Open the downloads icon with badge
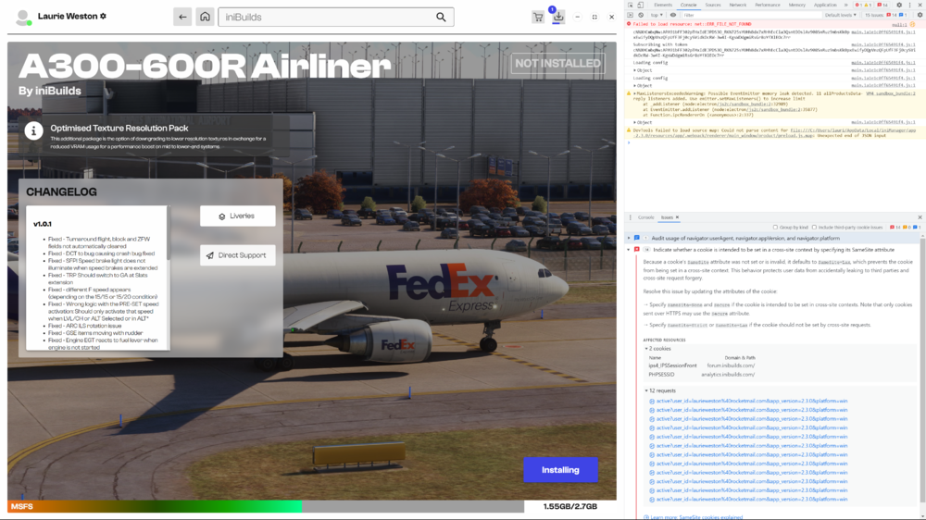The image size is (926, 520). [558, 17]
